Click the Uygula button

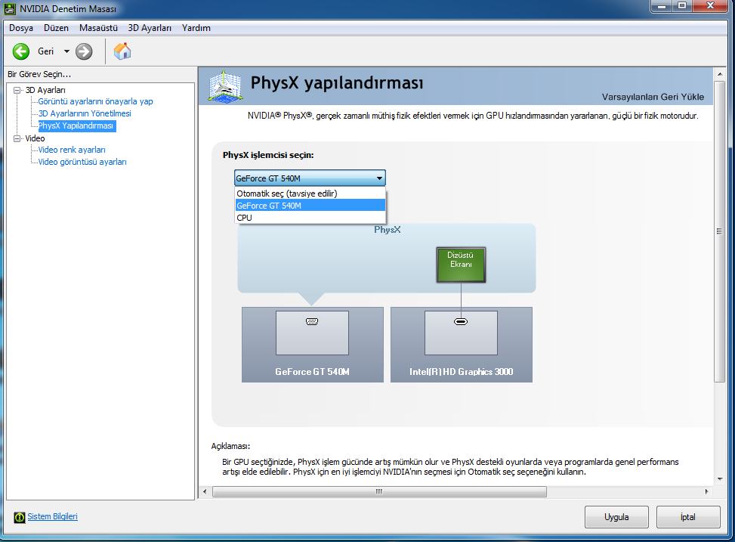616,516
